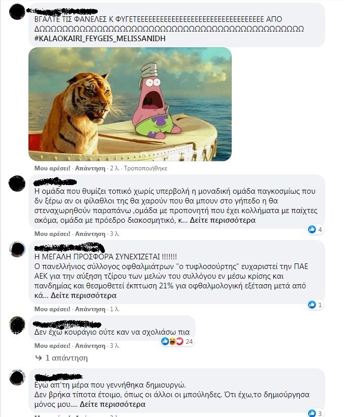
Task: Reply to the second comment via 'Απάντηση'
Action: [x=90, y=234]
